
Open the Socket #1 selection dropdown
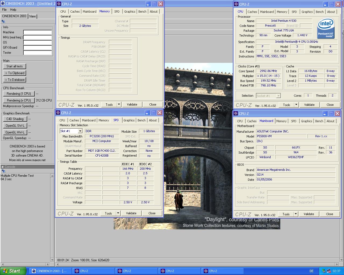coord(278,96)
